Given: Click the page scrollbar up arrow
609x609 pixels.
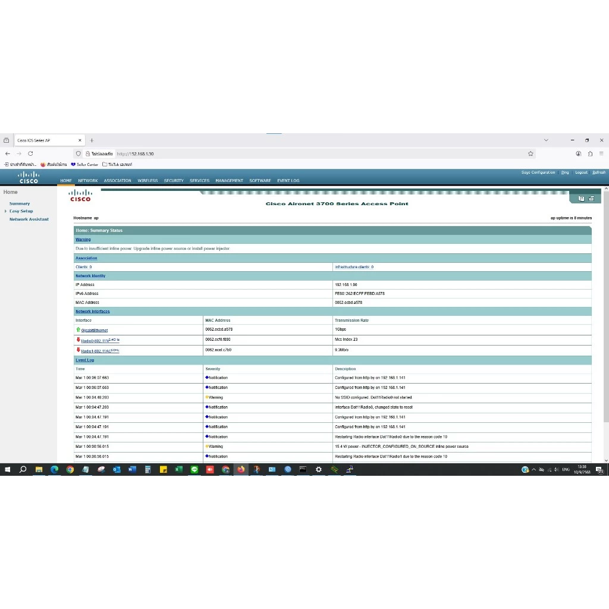Looking at the screenshot, I should pos(606,189).
